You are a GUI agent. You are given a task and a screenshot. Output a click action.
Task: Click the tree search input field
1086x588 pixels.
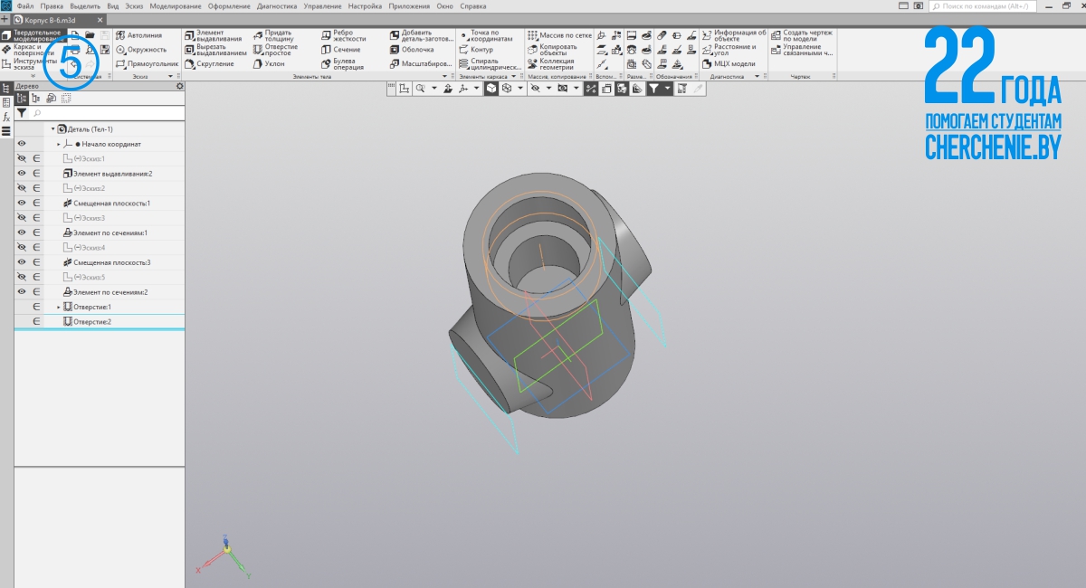coord(104,114)
